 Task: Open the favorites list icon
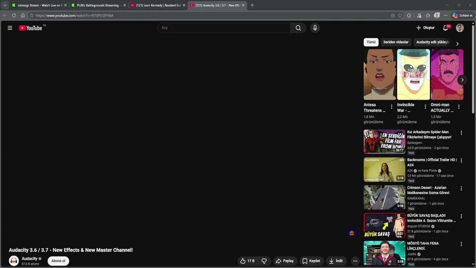pos(428,16)
